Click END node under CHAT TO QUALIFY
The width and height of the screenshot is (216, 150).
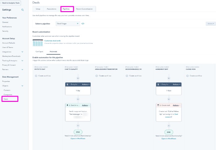coord(78,132)
